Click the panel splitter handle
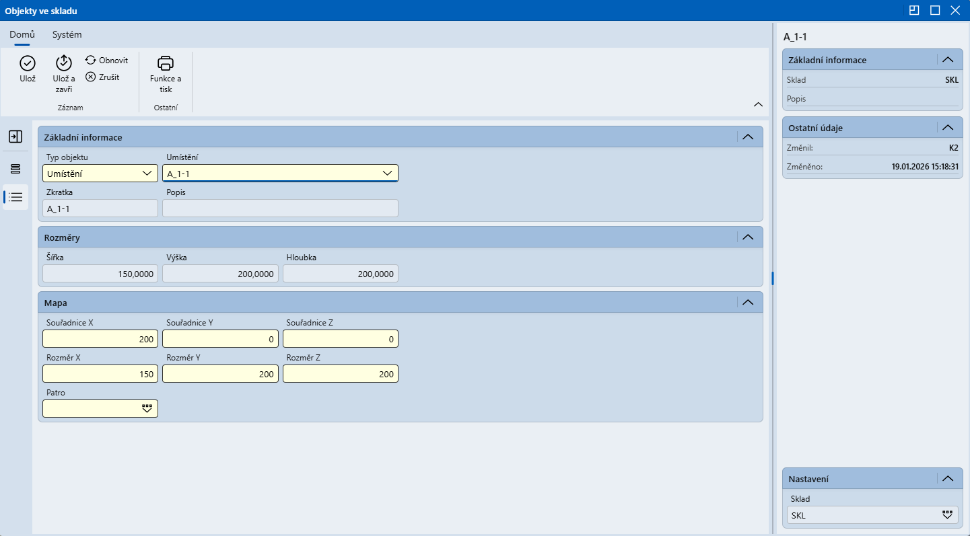This screenshot has width=970, height=536. coord(773,278)
